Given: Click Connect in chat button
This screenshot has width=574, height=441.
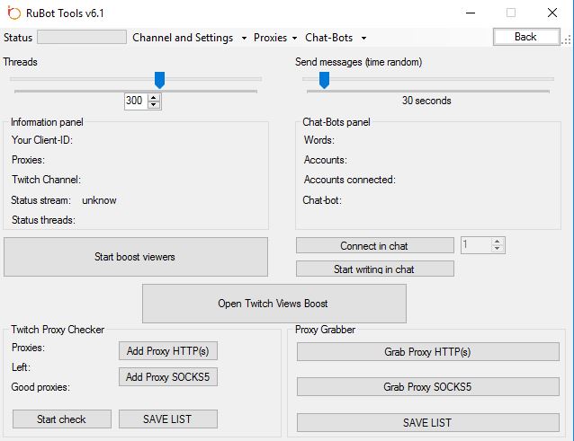Looking at the screenshot, I should (x=374, y=245).
